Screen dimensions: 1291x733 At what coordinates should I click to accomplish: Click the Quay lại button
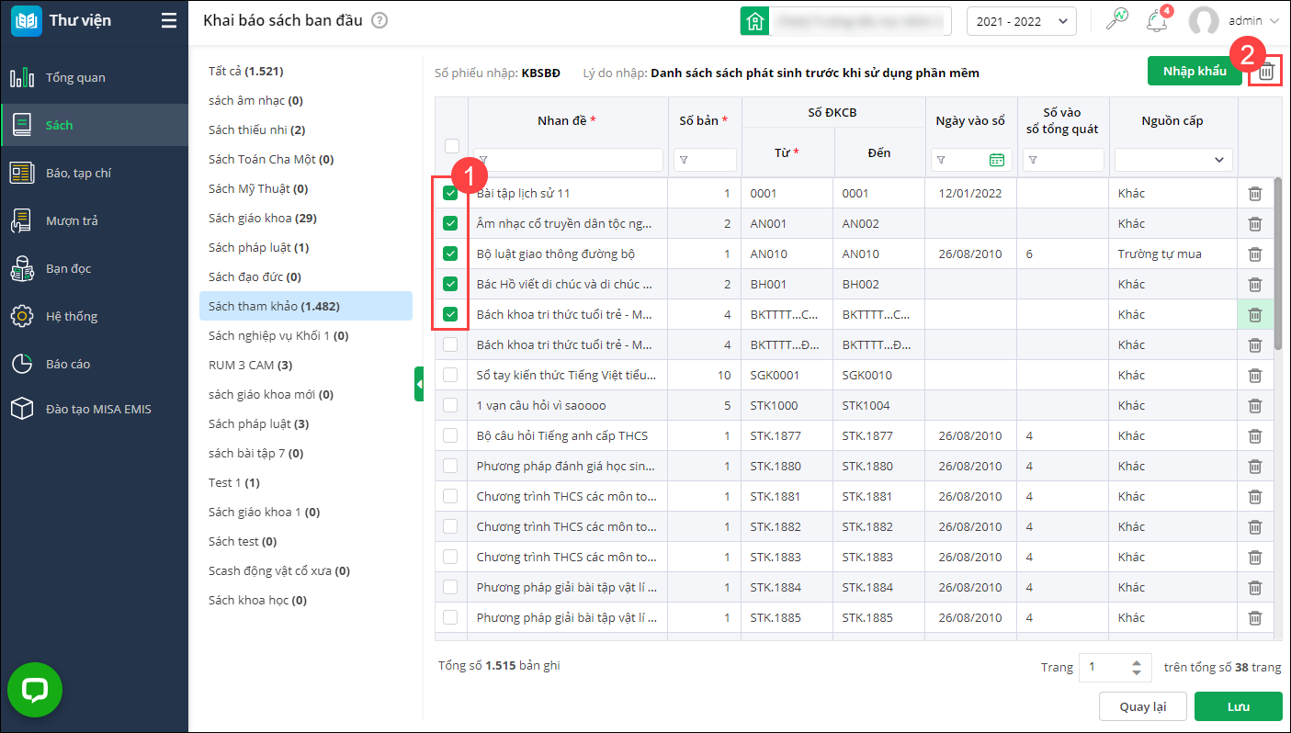pos(1143,706)
